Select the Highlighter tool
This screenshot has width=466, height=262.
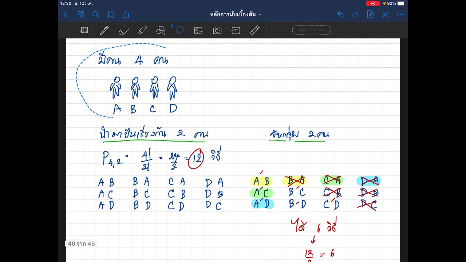[x=142, y=31]
